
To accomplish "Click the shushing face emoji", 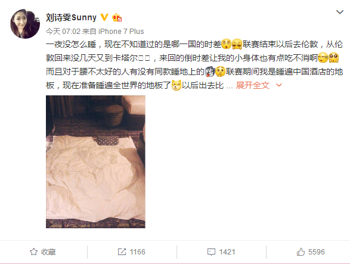I will point(220,72).
